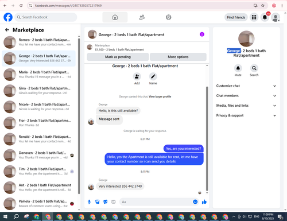Click the address bar URL
This screenshot has width=287, height=221.
68,6
